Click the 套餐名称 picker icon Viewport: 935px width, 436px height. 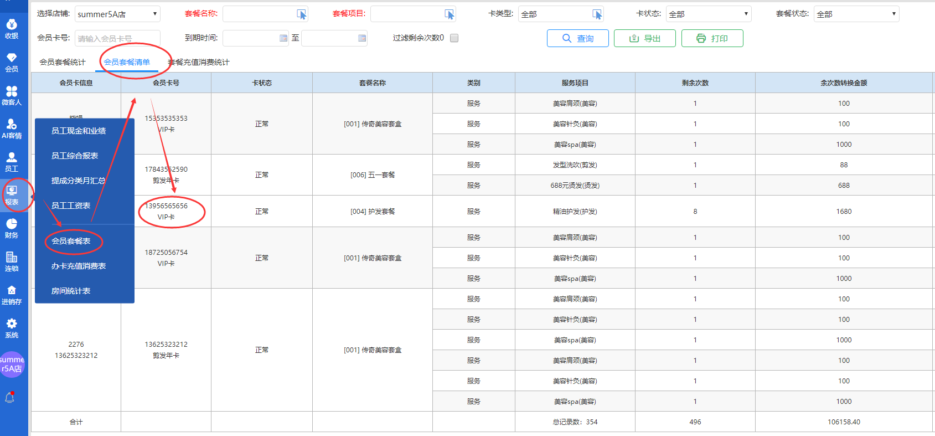(301, 14)
